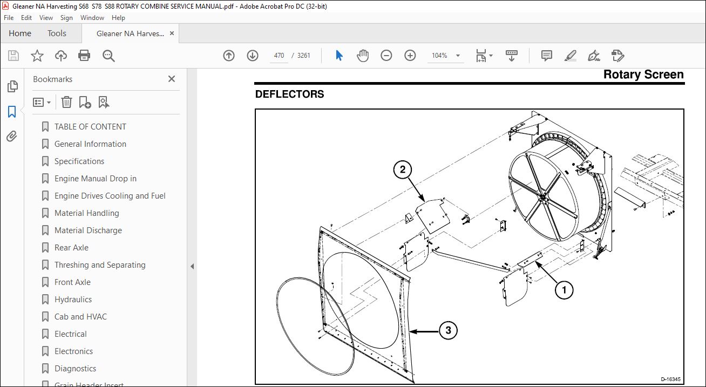Zoom in with the plus button

410,56
